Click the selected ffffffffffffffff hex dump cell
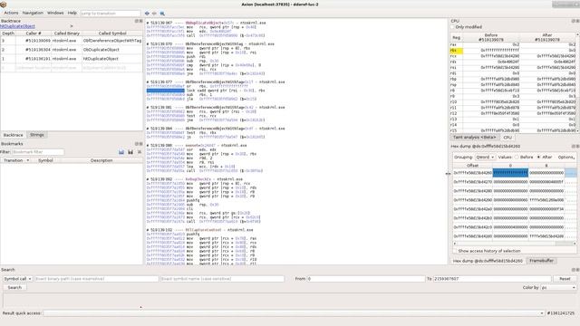 (x=510, y=173)
